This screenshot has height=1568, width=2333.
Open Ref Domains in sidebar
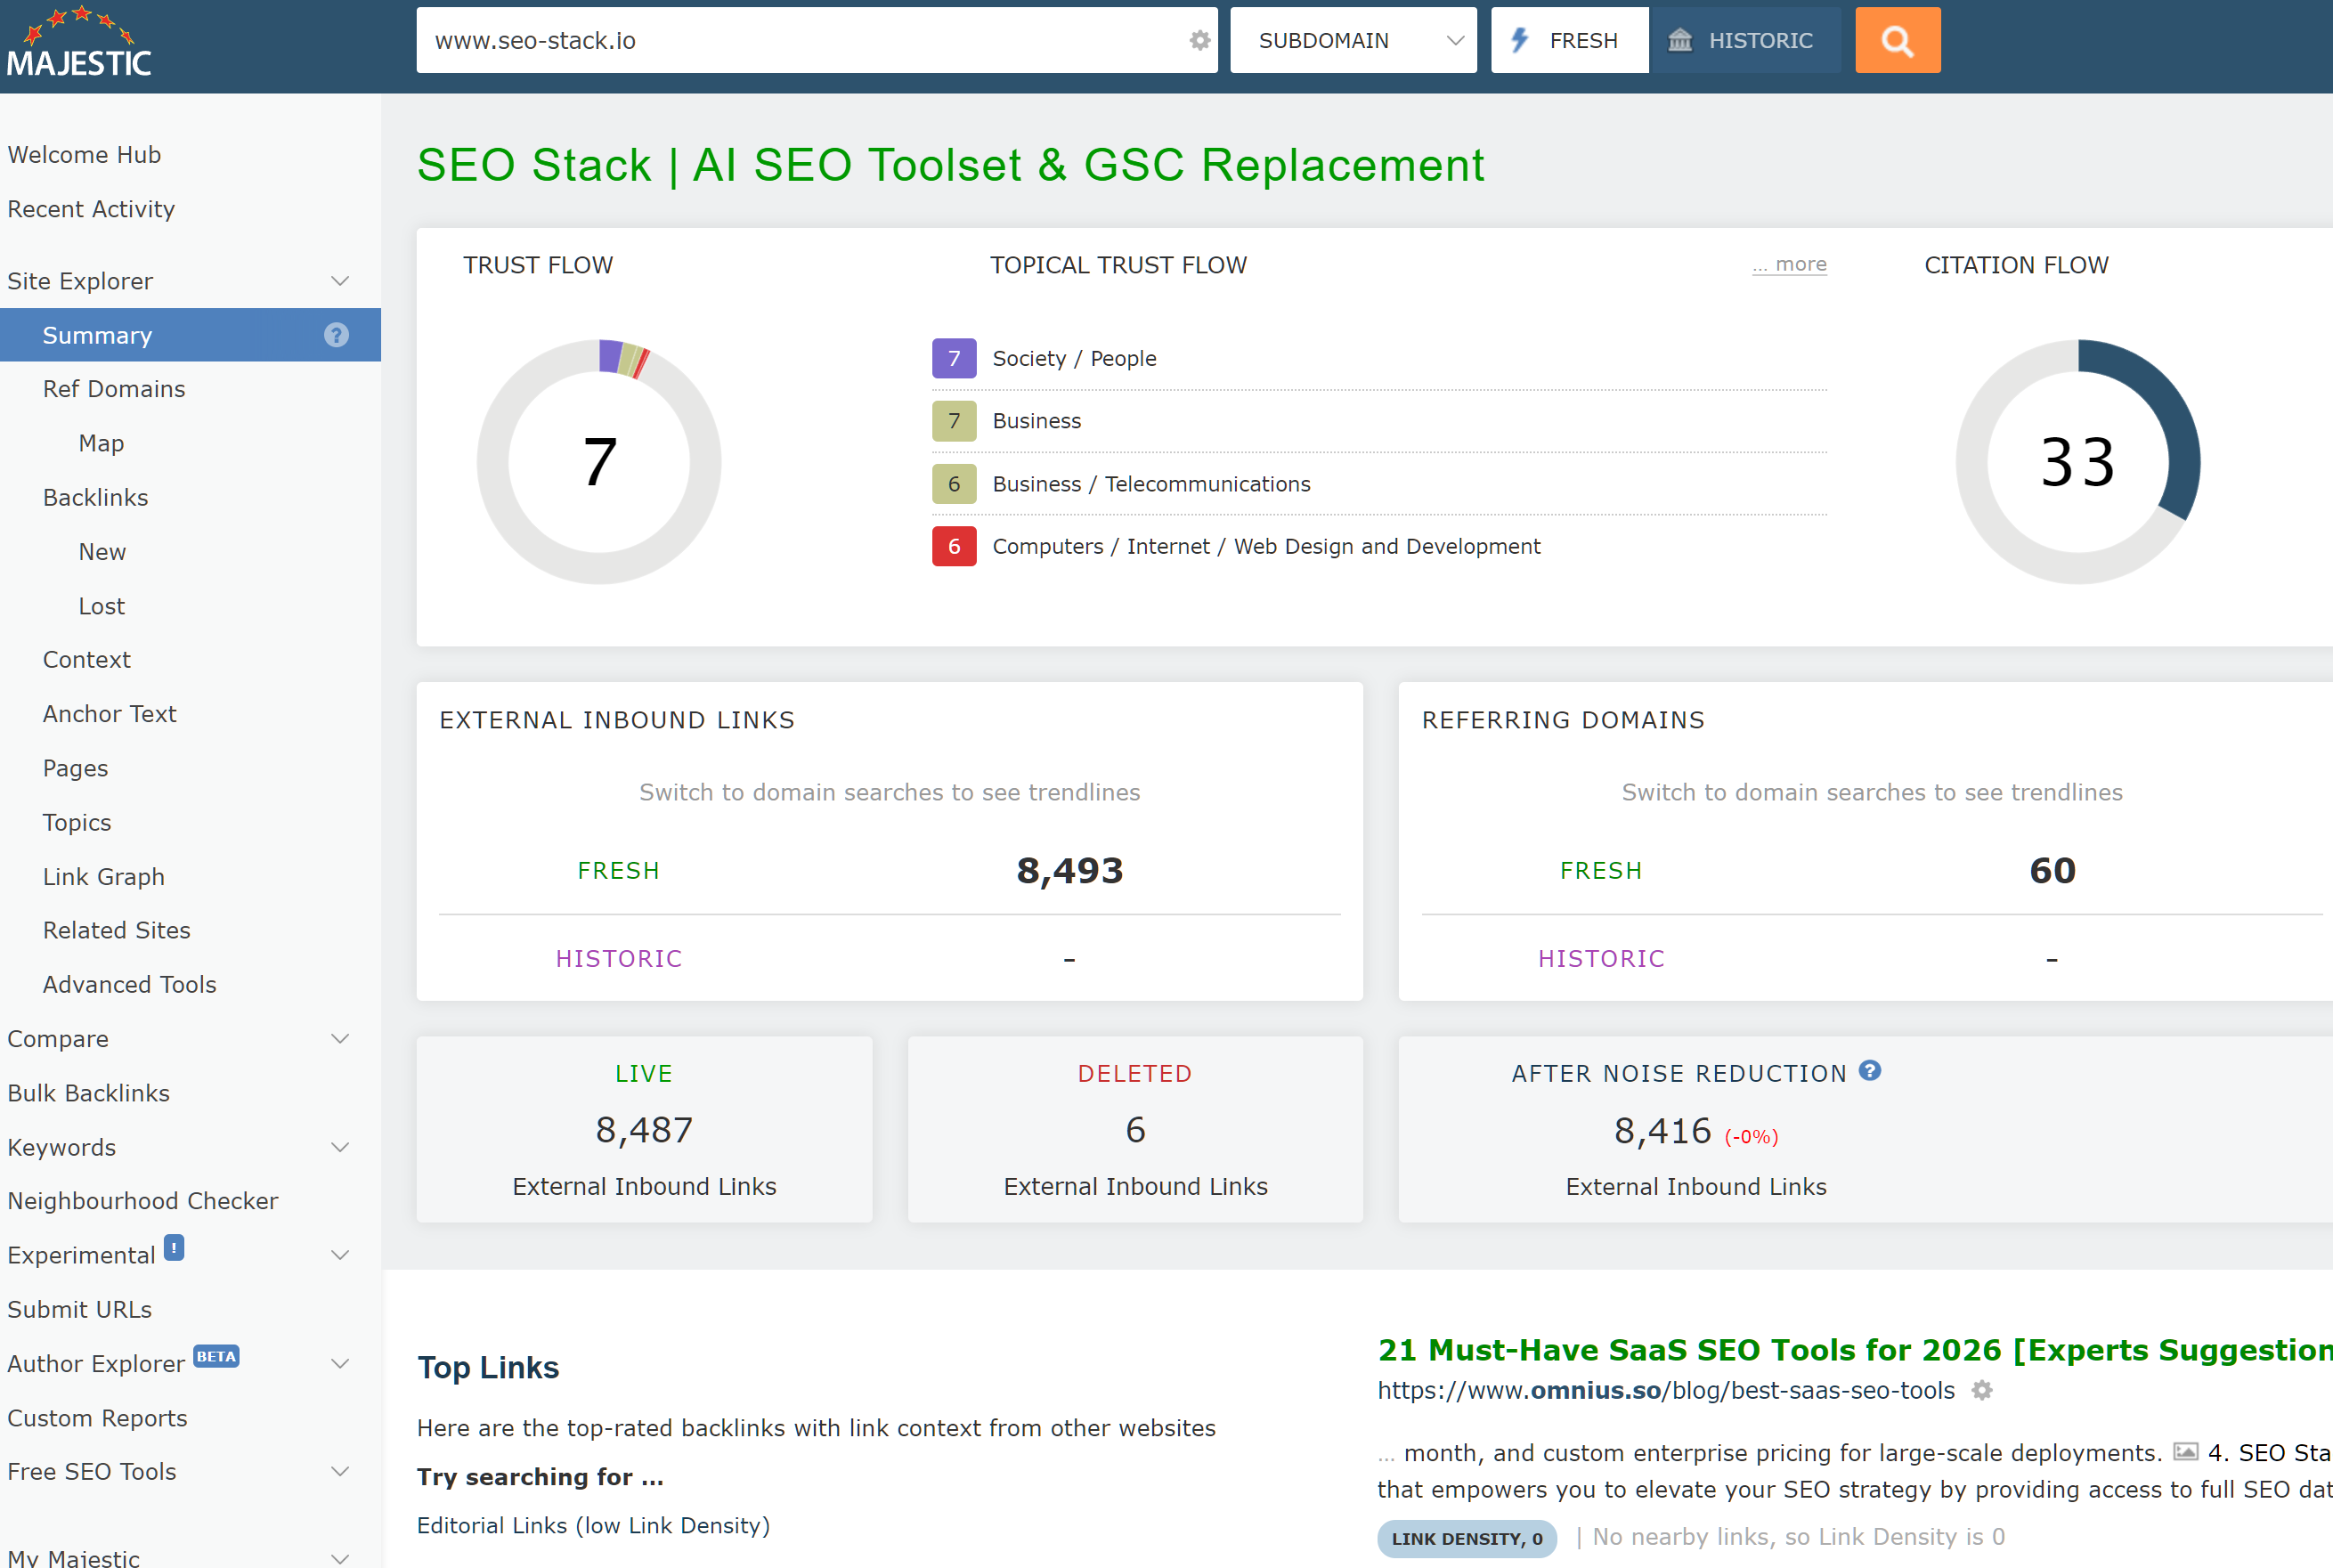(x=114, y=390)
